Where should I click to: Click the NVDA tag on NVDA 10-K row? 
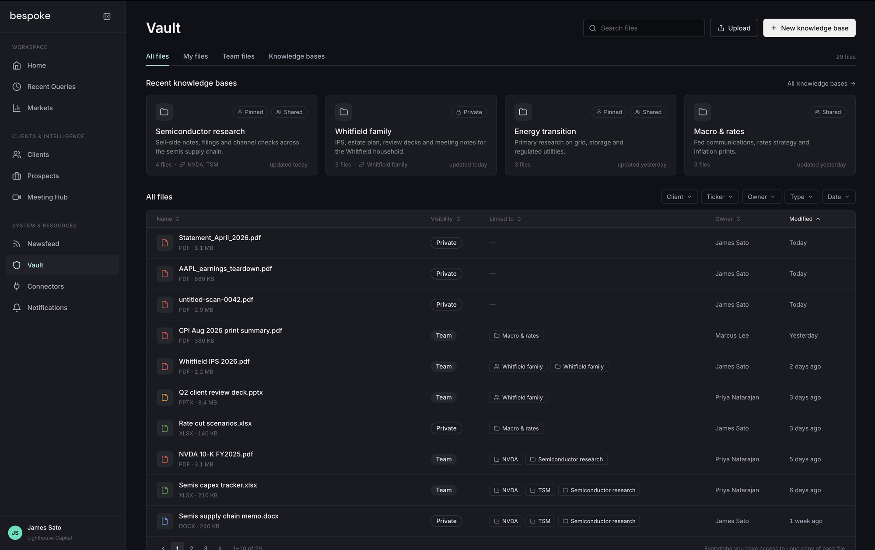click(506, 459)
